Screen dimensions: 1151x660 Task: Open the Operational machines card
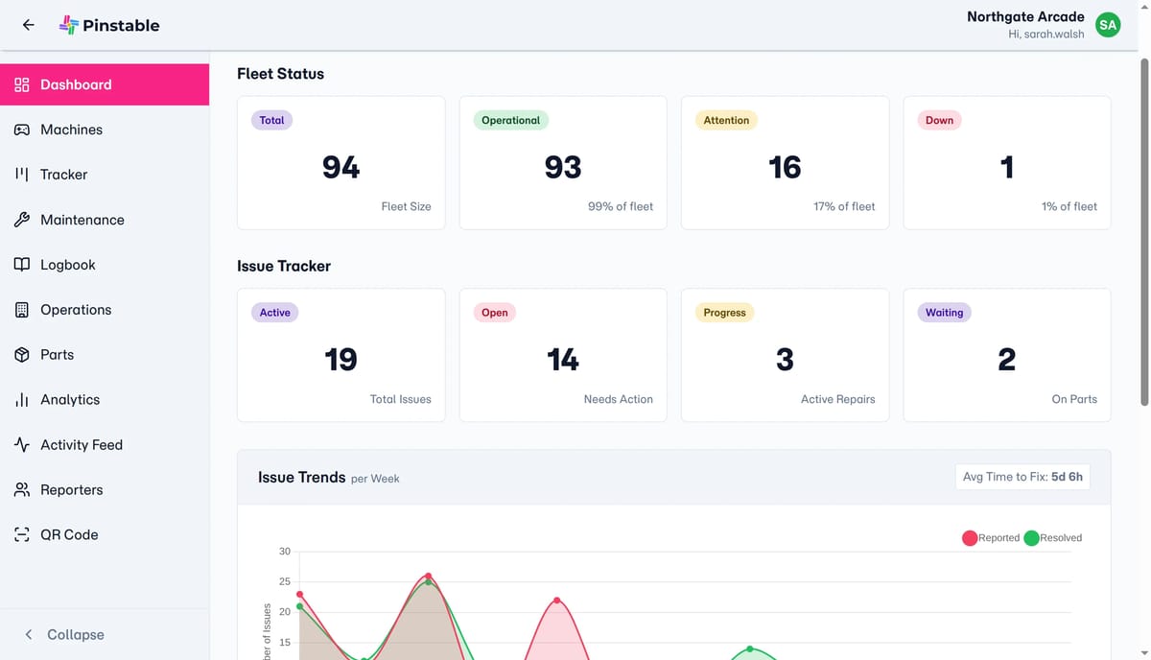[x=563, y=162]
